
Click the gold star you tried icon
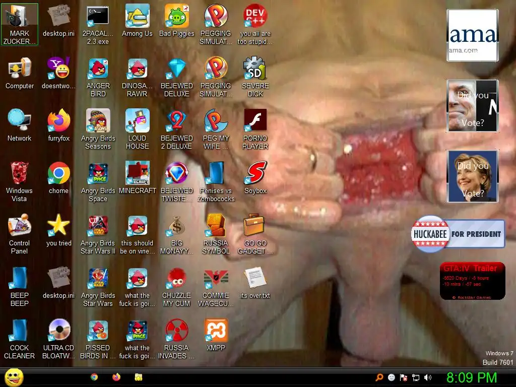coord(58,230)
